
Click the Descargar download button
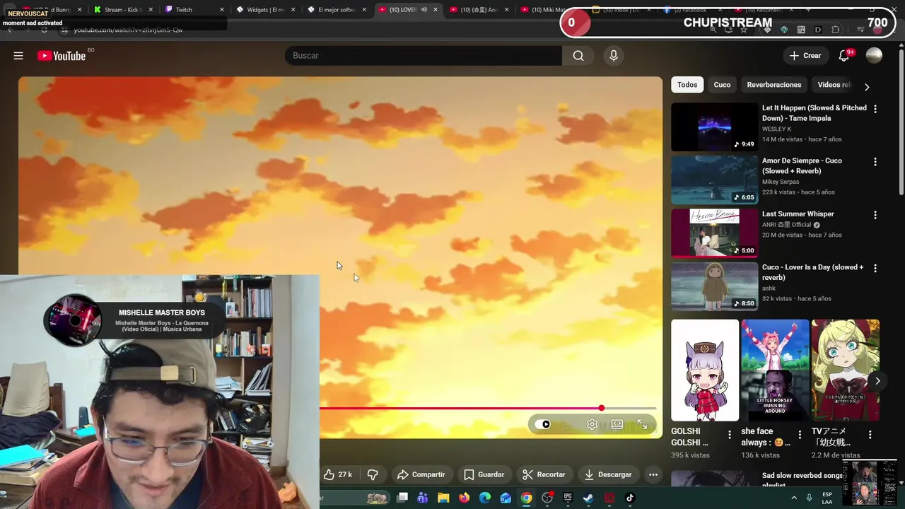click(608, 474)
